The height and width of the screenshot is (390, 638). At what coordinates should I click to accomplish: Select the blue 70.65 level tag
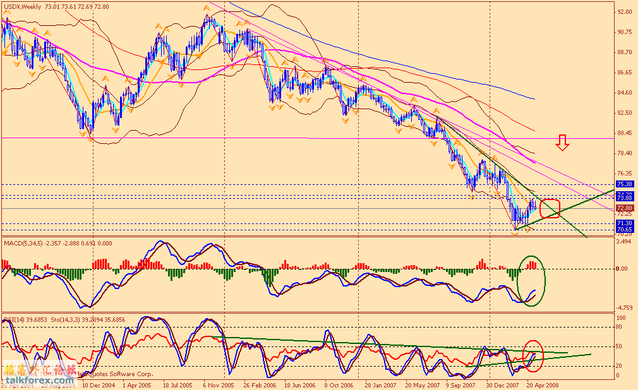point(625,229)
